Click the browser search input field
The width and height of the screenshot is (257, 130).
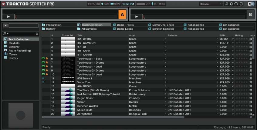pyautogui.click(x=22, y=34)
